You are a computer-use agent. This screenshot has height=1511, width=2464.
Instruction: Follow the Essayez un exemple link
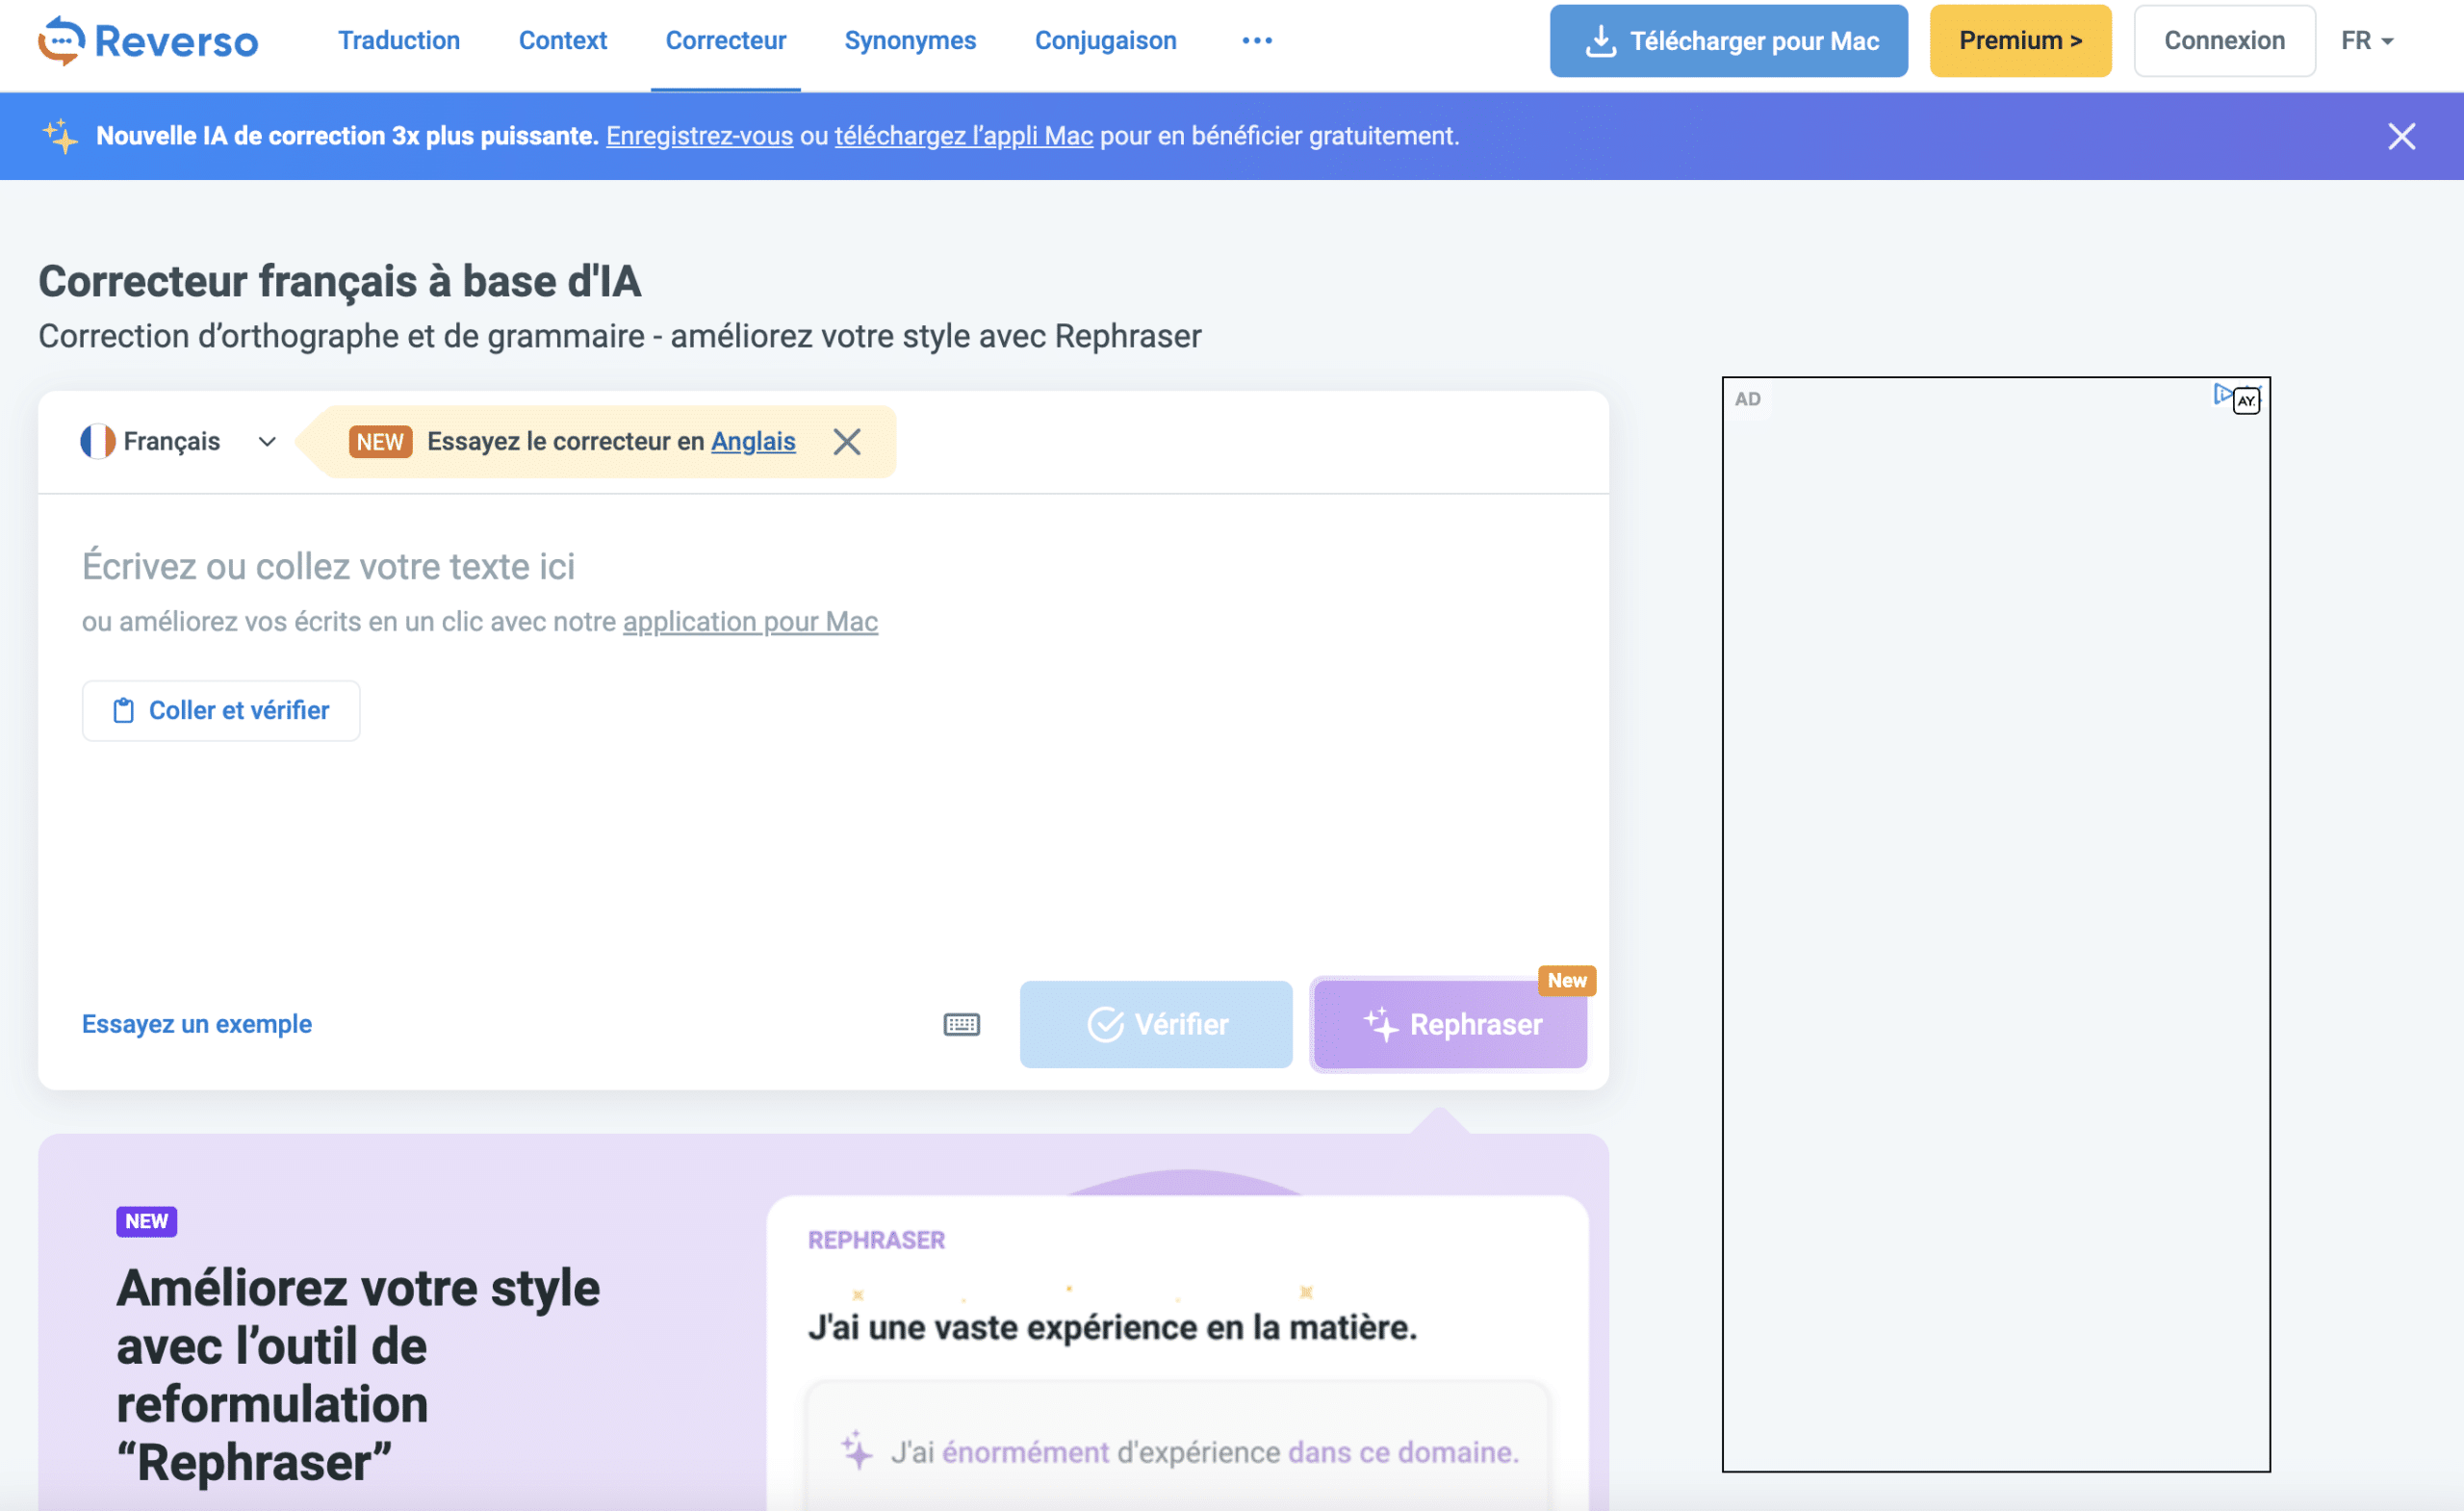(x=196, y=1024)
